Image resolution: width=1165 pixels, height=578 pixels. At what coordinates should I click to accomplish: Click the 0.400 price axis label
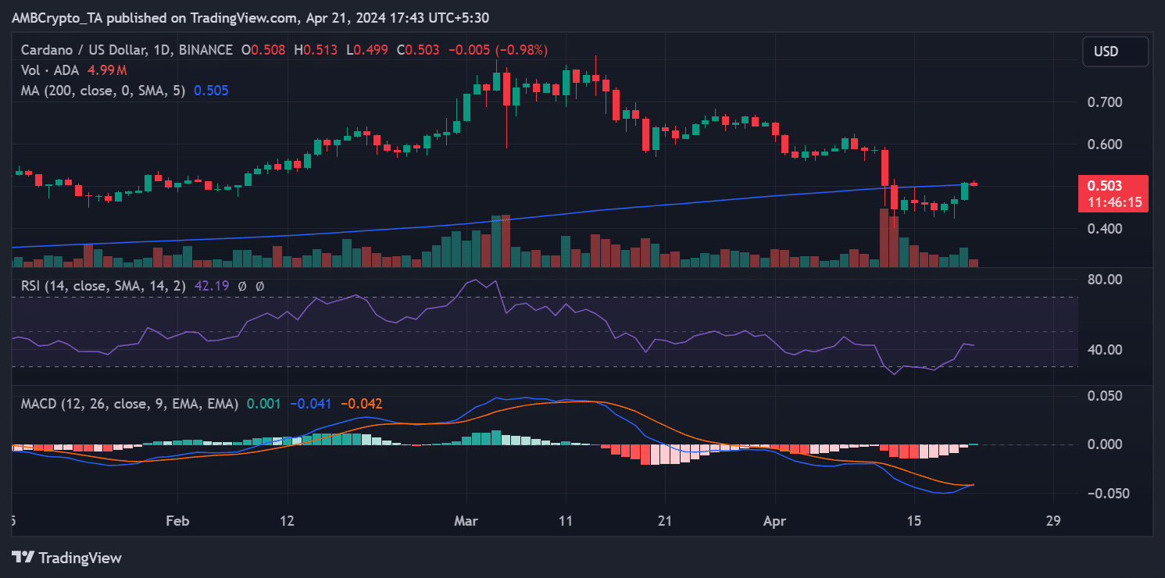1106,229
